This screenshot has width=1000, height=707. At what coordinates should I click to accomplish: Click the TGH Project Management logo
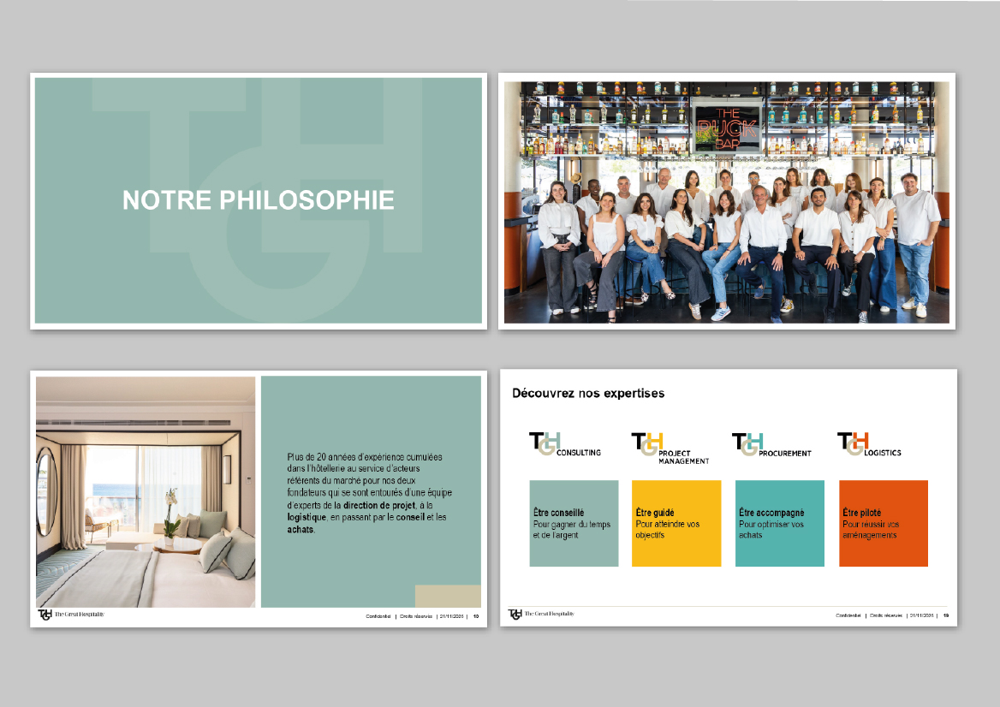pyautogui.click(x=670, y=447)
